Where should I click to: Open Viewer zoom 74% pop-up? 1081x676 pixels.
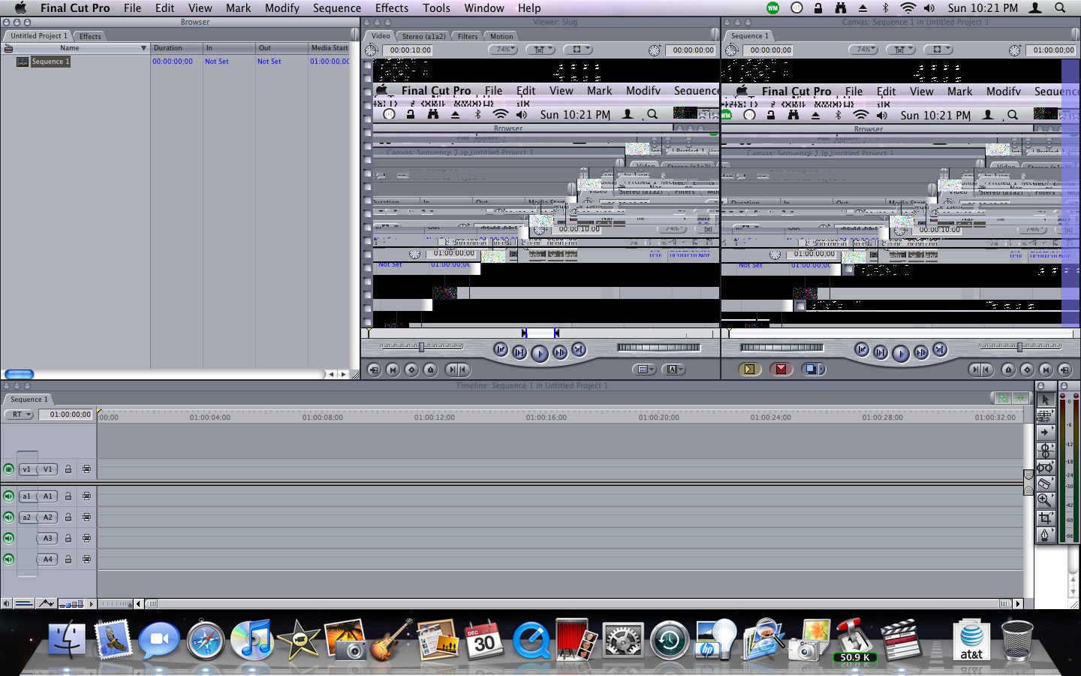503,50
